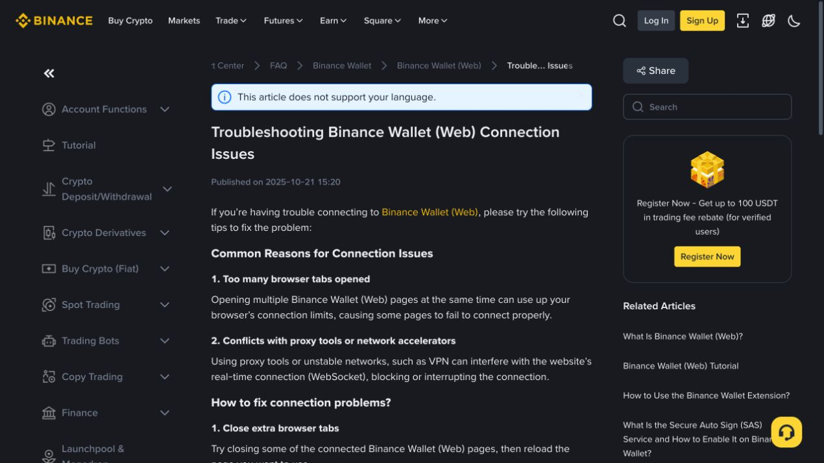The image size is (824, 463).
Task: Click 'How to fix connection problems?' heading
Action: point(301,403)
